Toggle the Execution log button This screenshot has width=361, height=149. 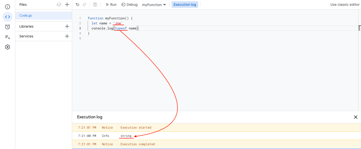pos(185,5)
